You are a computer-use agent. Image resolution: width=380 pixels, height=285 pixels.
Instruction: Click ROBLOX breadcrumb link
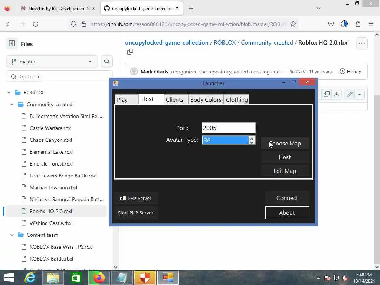(225, 42)
